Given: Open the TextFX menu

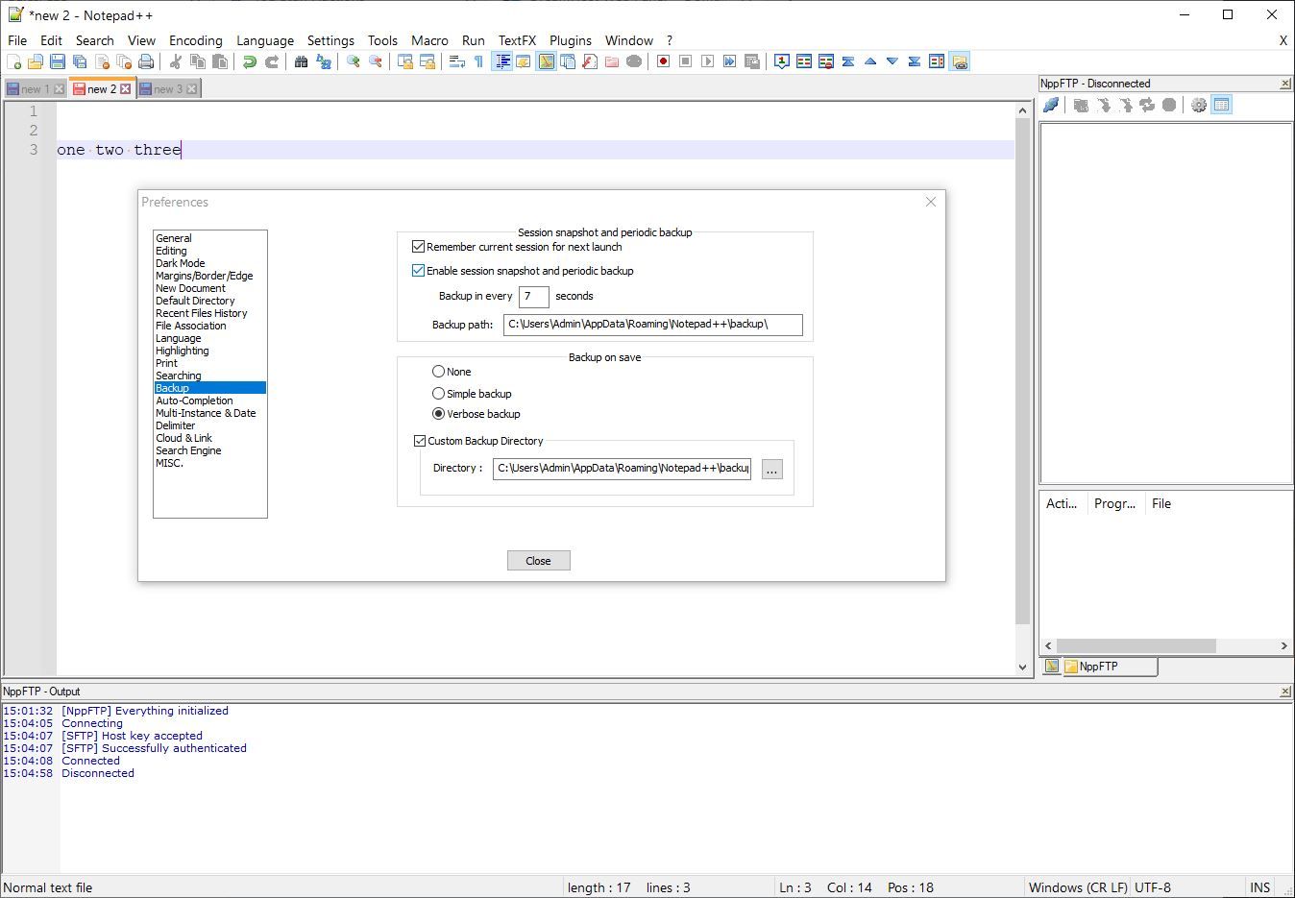Looking at the screenshot, I should (x=517, y=40).
